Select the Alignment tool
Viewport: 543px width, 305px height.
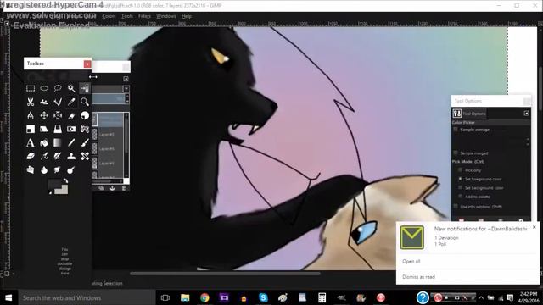tap(58, 115)
